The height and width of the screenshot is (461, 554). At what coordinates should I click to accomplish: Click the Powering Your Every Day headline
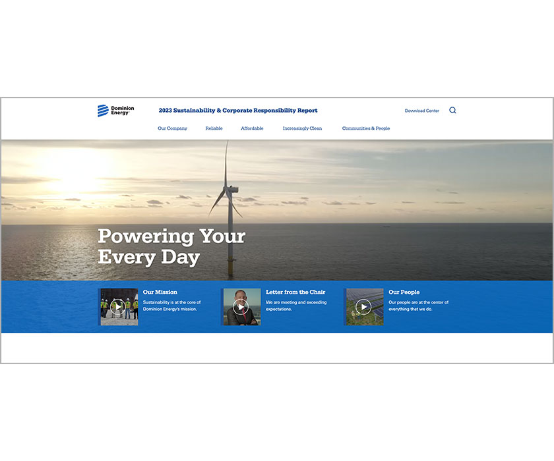tap(171, 246)
